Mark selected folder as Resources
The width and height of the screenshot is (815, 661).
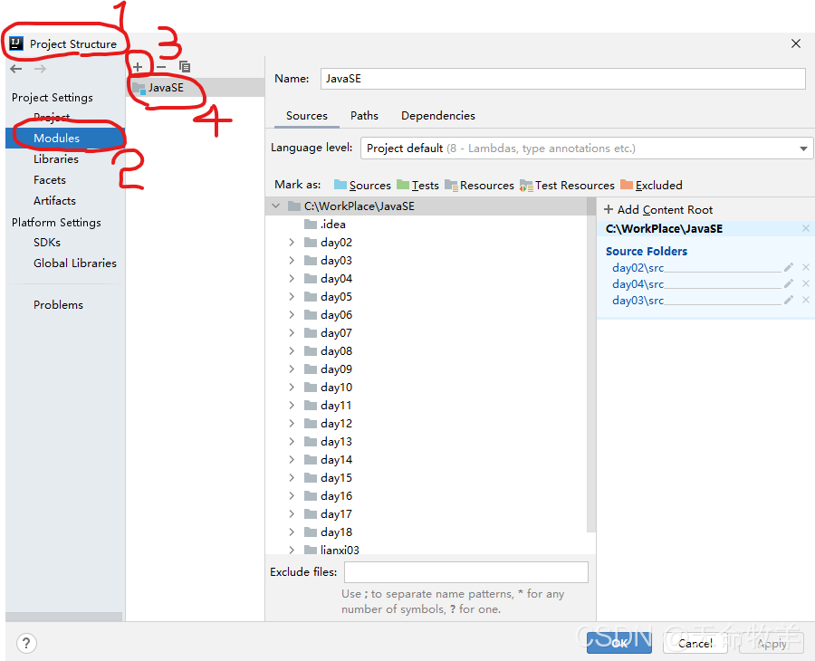click(479, 185)
